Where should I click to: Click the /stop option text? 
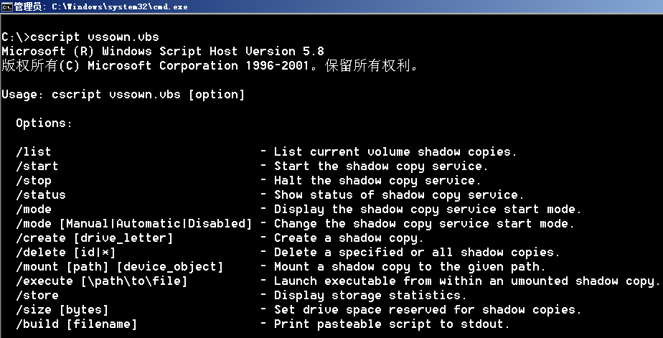34,180
